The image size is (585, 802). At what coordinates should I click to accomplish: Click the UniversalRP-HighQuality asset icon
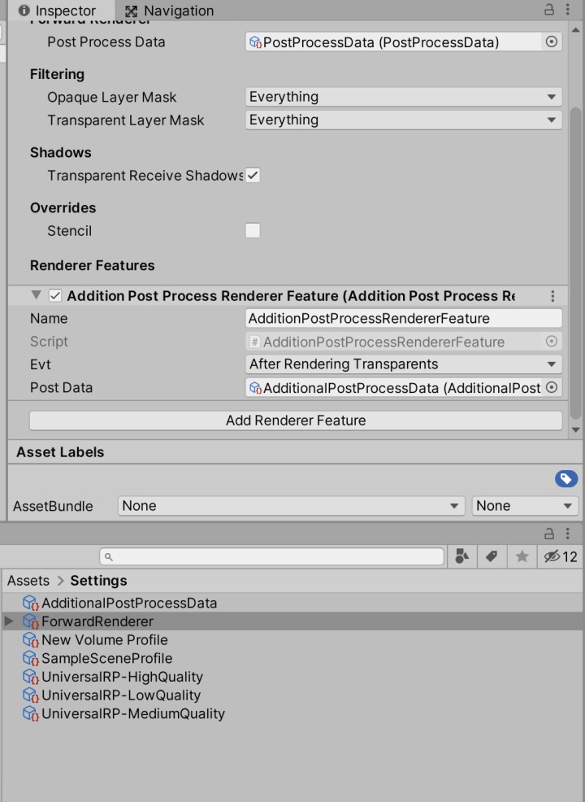coord(31,677)
